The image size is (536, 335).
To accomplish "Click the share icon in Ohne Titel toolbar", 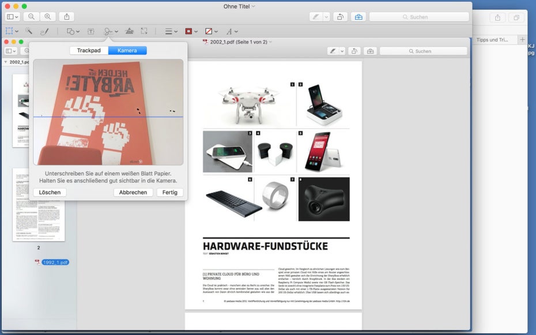I will click(66, 17).
